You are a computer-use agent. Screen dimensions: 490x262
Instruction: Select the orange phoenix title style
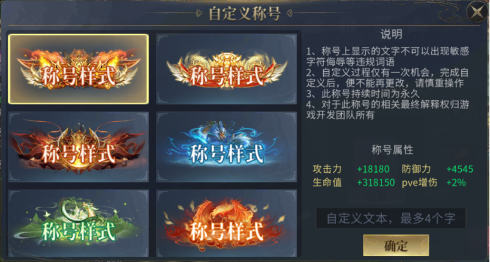tap(226, 223)
